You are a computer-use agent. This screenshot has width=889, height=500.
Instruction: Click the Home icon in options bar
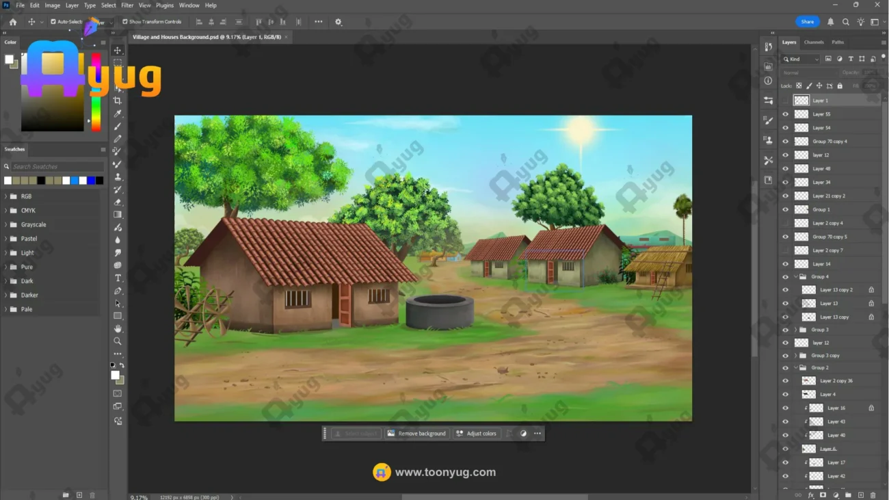pyautogui.click(x=12, y=22)
